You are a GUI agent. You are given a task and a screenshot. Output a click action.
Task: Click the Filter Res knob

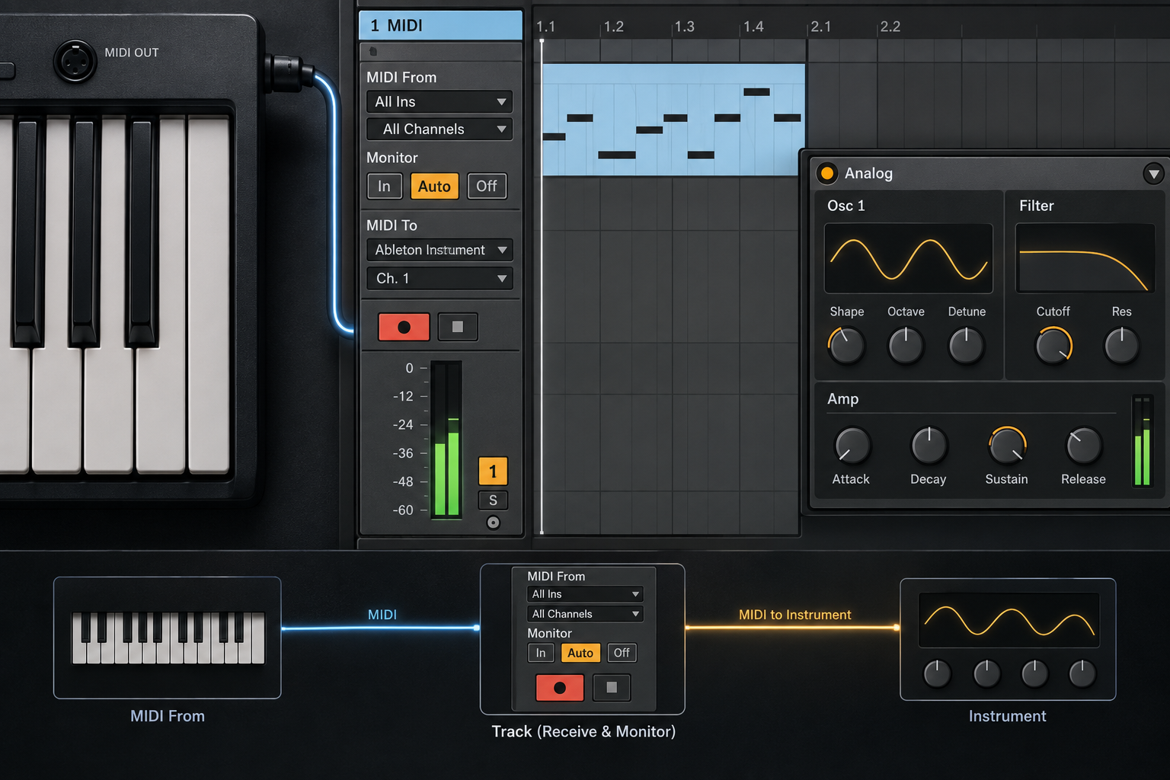[1121, 346]
